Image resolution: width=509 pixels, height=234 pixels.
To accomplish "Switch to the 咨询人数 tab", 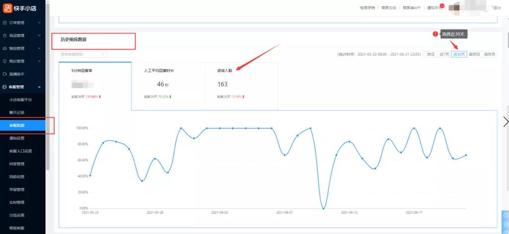I will pos(241,85).
